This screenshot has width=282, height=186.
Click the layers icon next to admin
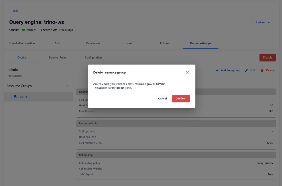pyautogui.click(x=15, y=97)
